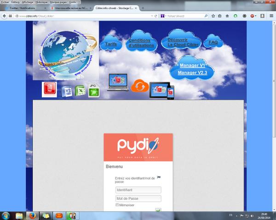Screen dimensions: 276x220
Task: Open the Édition menu
Action: [x=16, y=2]
